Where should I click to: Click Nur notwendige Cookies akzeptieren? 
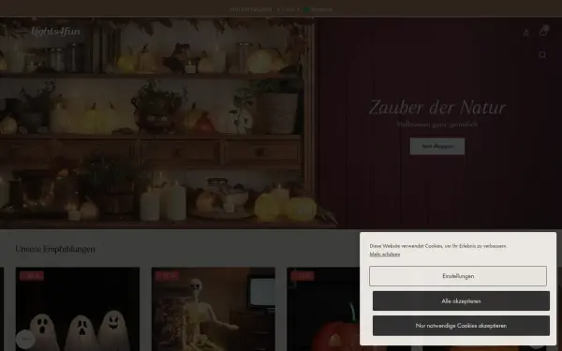[461, 326]
